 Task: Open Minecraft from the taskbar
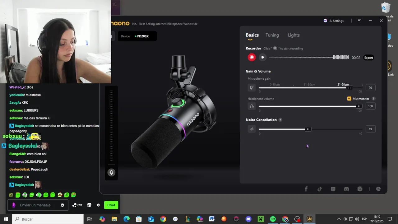tap(261, 219)
